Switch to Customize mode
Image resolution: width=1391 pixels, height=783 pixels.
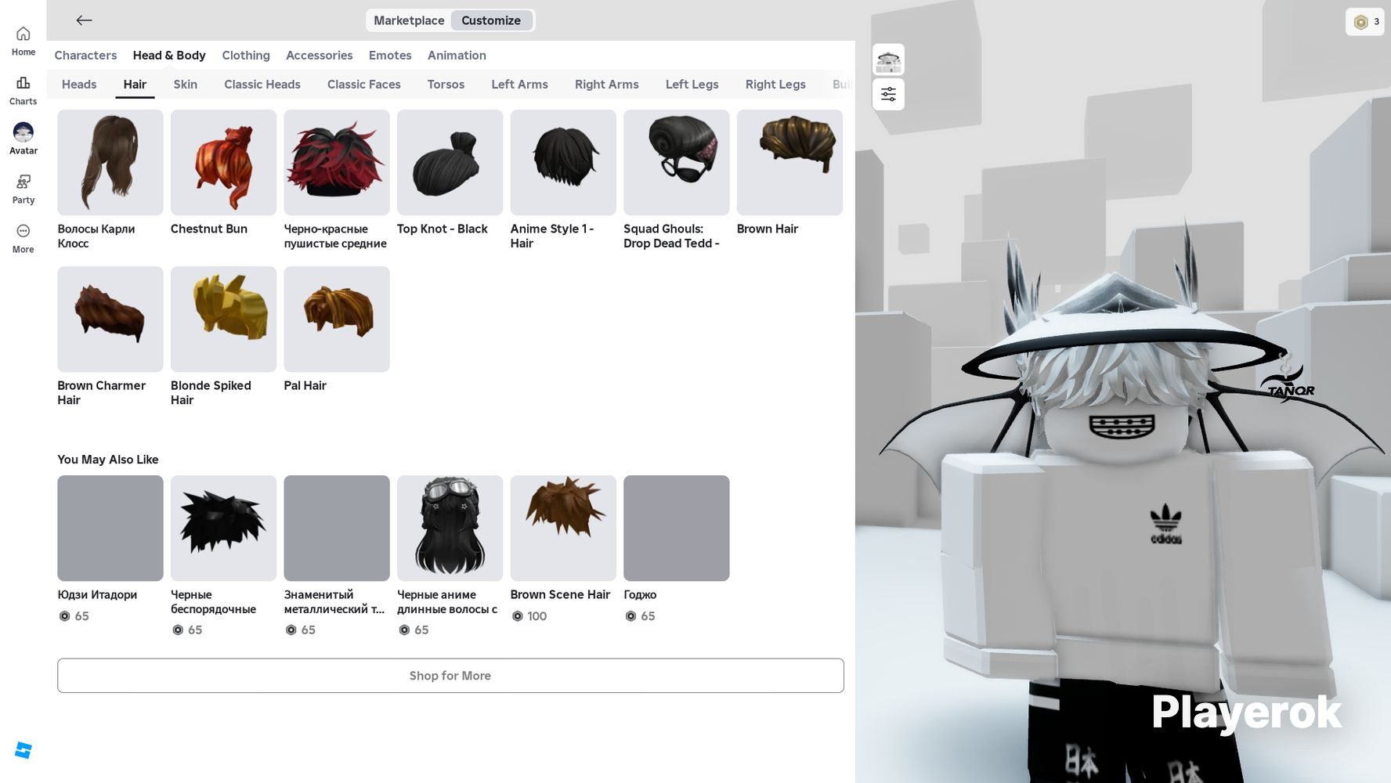point(491,20)
